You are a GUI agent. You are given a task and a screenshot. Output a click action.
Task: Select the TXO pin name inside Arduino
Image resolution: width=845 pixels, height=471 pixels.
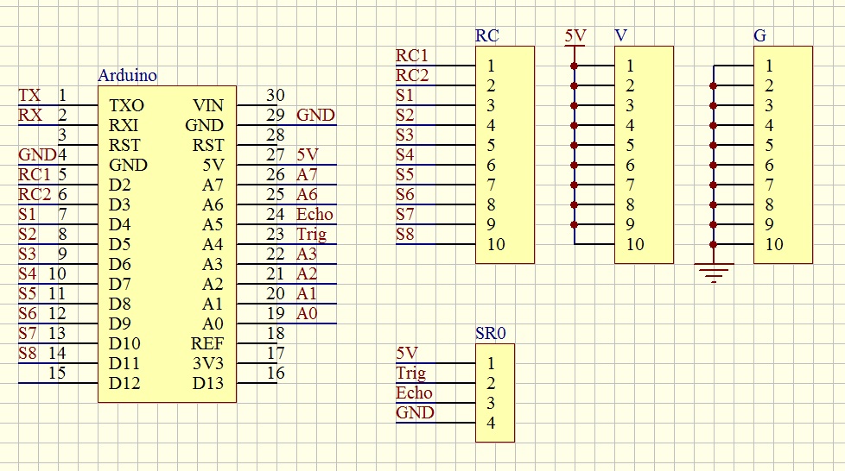pyautogui.click(x=126, y=105)
